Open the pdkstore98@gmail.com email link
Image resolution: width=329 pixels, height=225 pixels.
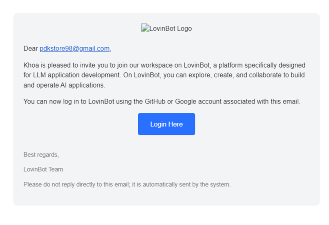(74, 49)
